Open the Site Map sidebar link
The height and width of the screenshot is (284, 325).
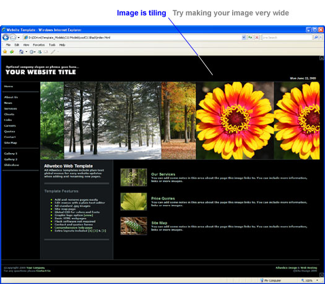point(11,143)
